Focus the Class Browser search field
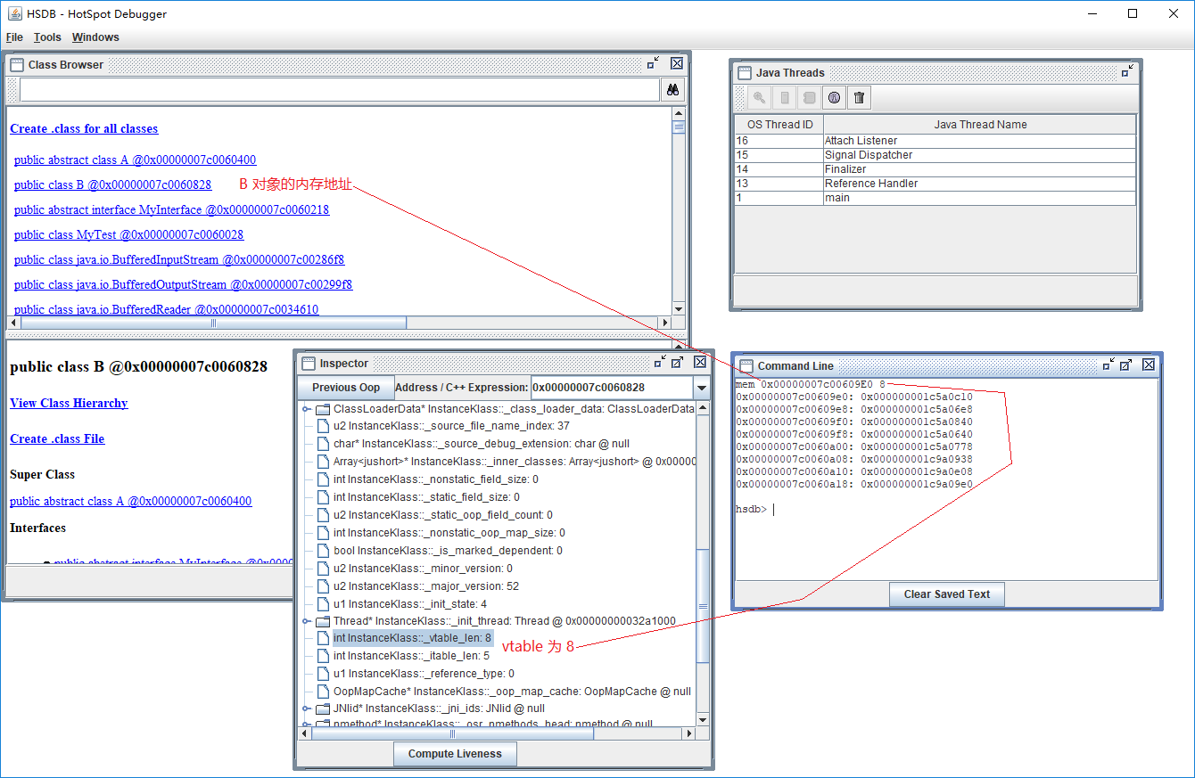Viewport: 1195px width, 778px height. (x=339, y=90)
